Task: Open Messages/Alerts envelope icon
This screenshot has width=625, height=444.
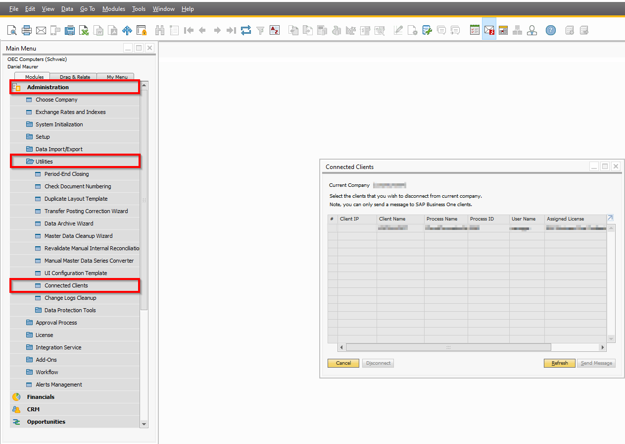Action: 489,30
